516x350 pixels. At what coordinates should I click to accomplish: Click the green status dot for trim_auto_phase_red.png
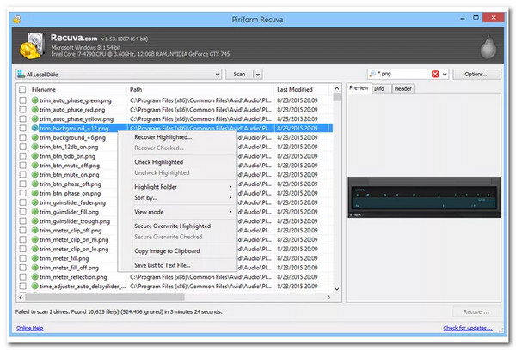tap(35, 110)
